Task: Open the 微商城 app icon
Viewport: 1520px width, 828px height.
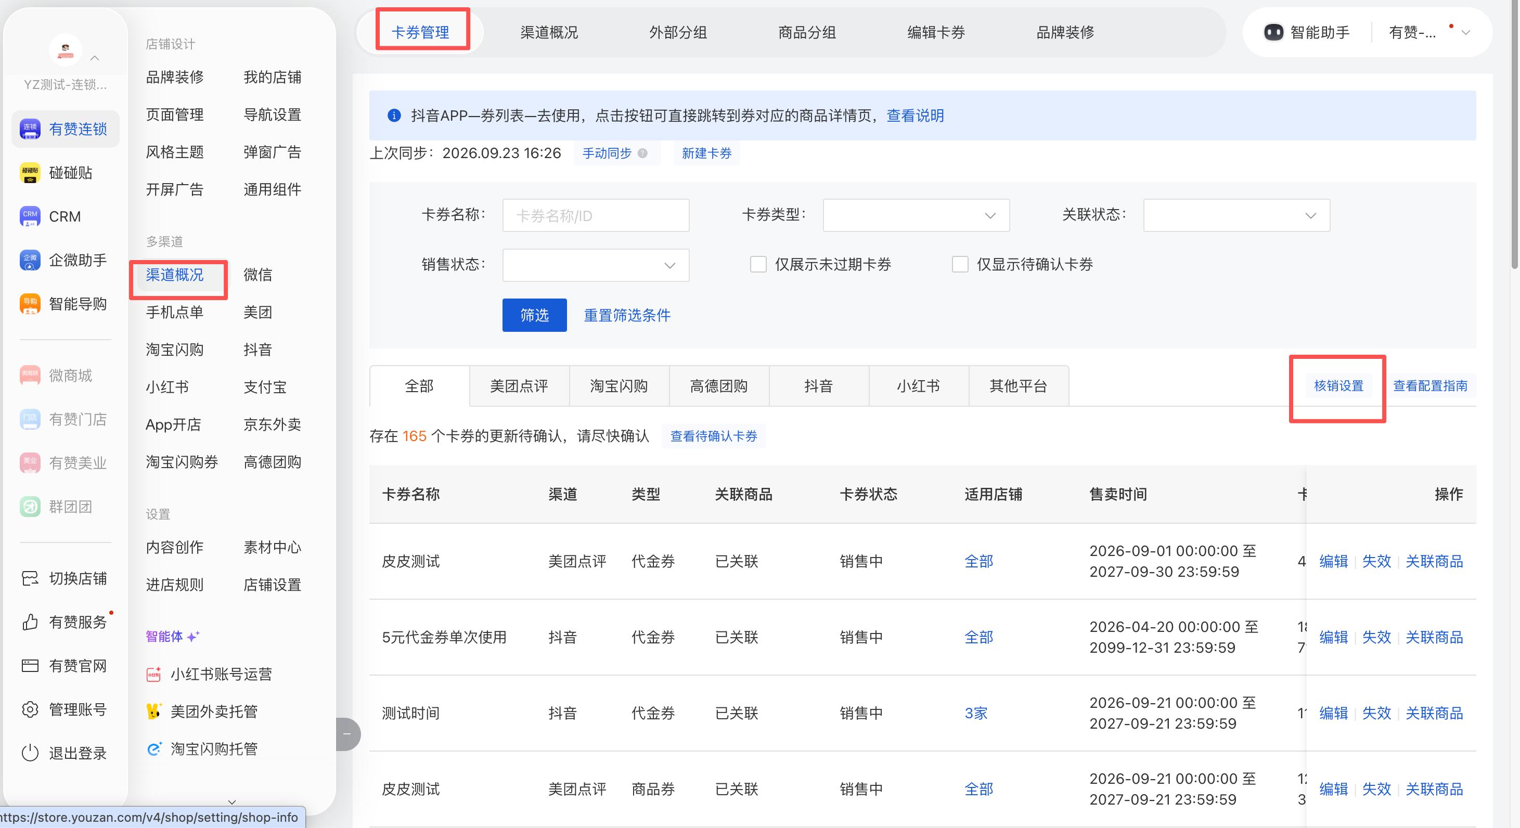Action: pos(30,376)
